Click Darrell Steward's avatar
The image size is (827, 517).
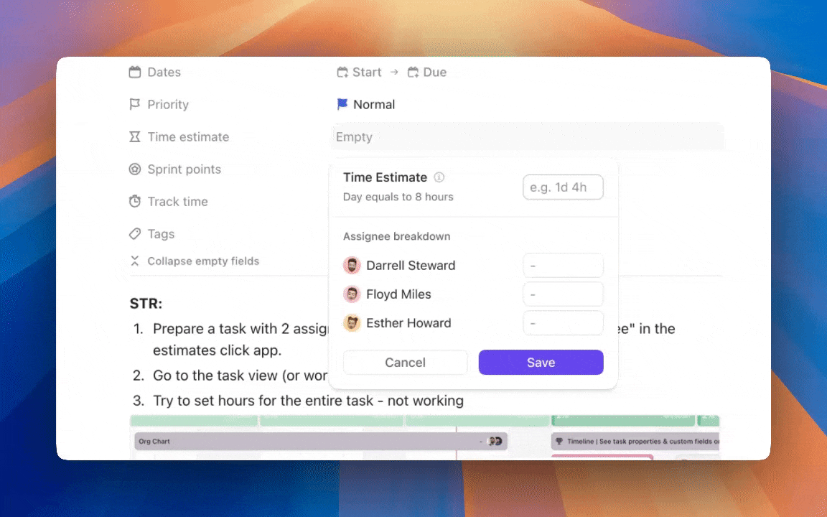[x=352, y=266]
